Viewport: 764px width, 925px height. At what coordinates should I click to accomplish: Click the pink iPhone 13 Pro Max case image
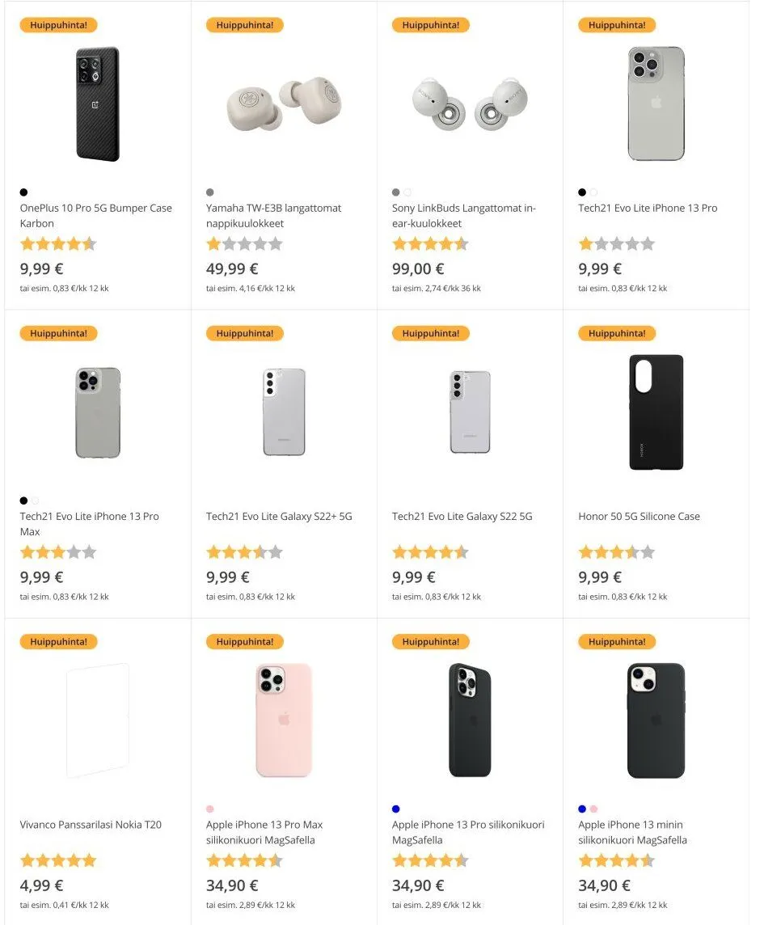[284, 720]
